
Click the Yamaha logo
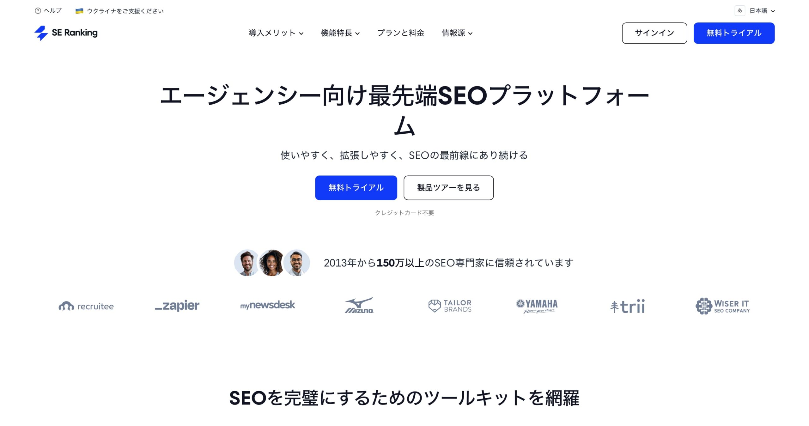pyautogui.click(x=537, y=306)
